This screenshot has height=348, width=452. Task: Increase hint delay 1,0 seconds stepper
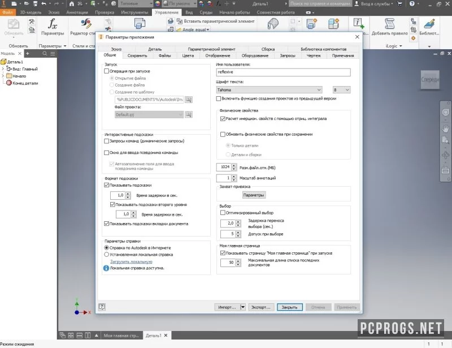point(128,194)
